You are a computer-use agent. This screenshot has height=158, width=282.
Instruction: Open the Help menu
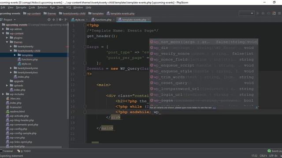(x=88, y=7)
